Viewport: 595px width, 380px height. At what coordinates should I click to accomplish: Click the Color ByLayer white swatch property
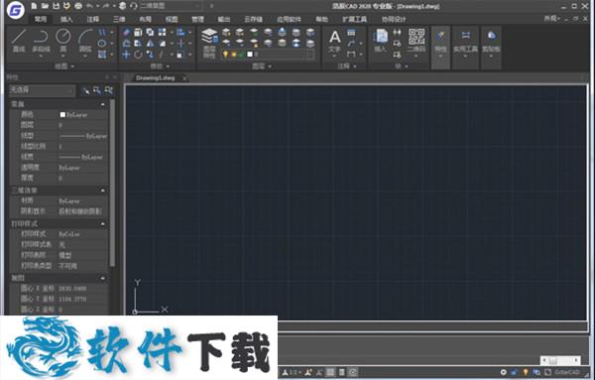(x=62, y=115)
